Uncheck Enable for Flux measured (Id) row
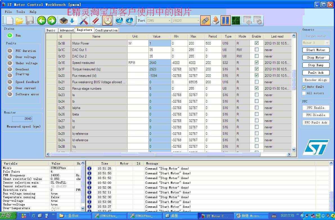Screen dimensions: 335x220 coord(257,75)
